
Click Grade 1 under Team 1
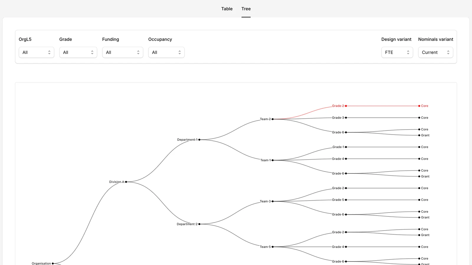[346, 147]
